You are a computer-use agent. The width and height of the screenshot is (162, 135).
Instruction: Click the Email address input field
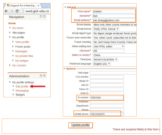114,20
